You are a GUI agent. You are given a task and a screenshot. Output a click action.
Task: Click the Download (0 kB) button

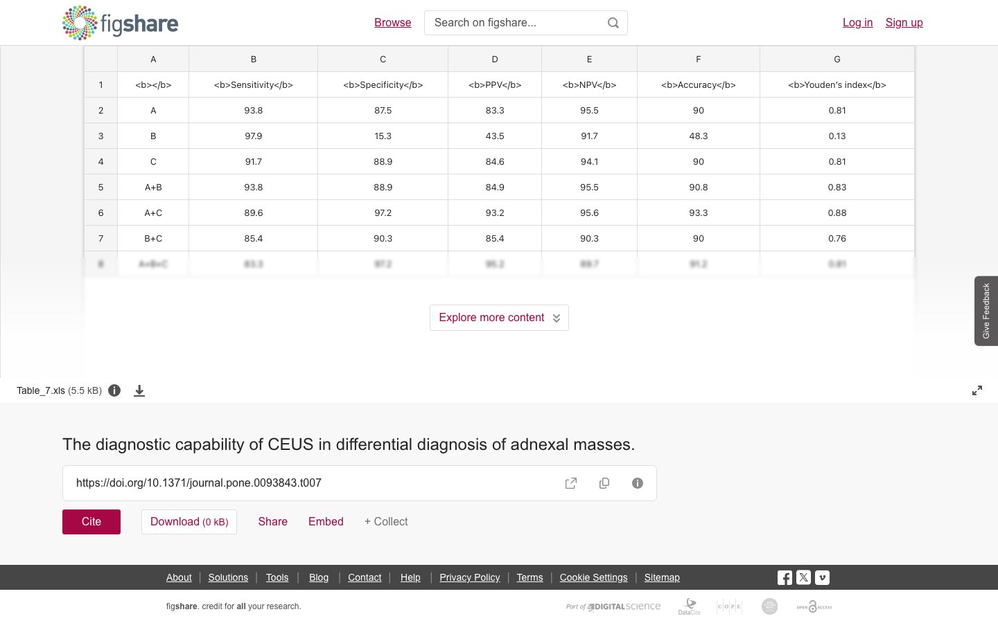coord(189,522)
